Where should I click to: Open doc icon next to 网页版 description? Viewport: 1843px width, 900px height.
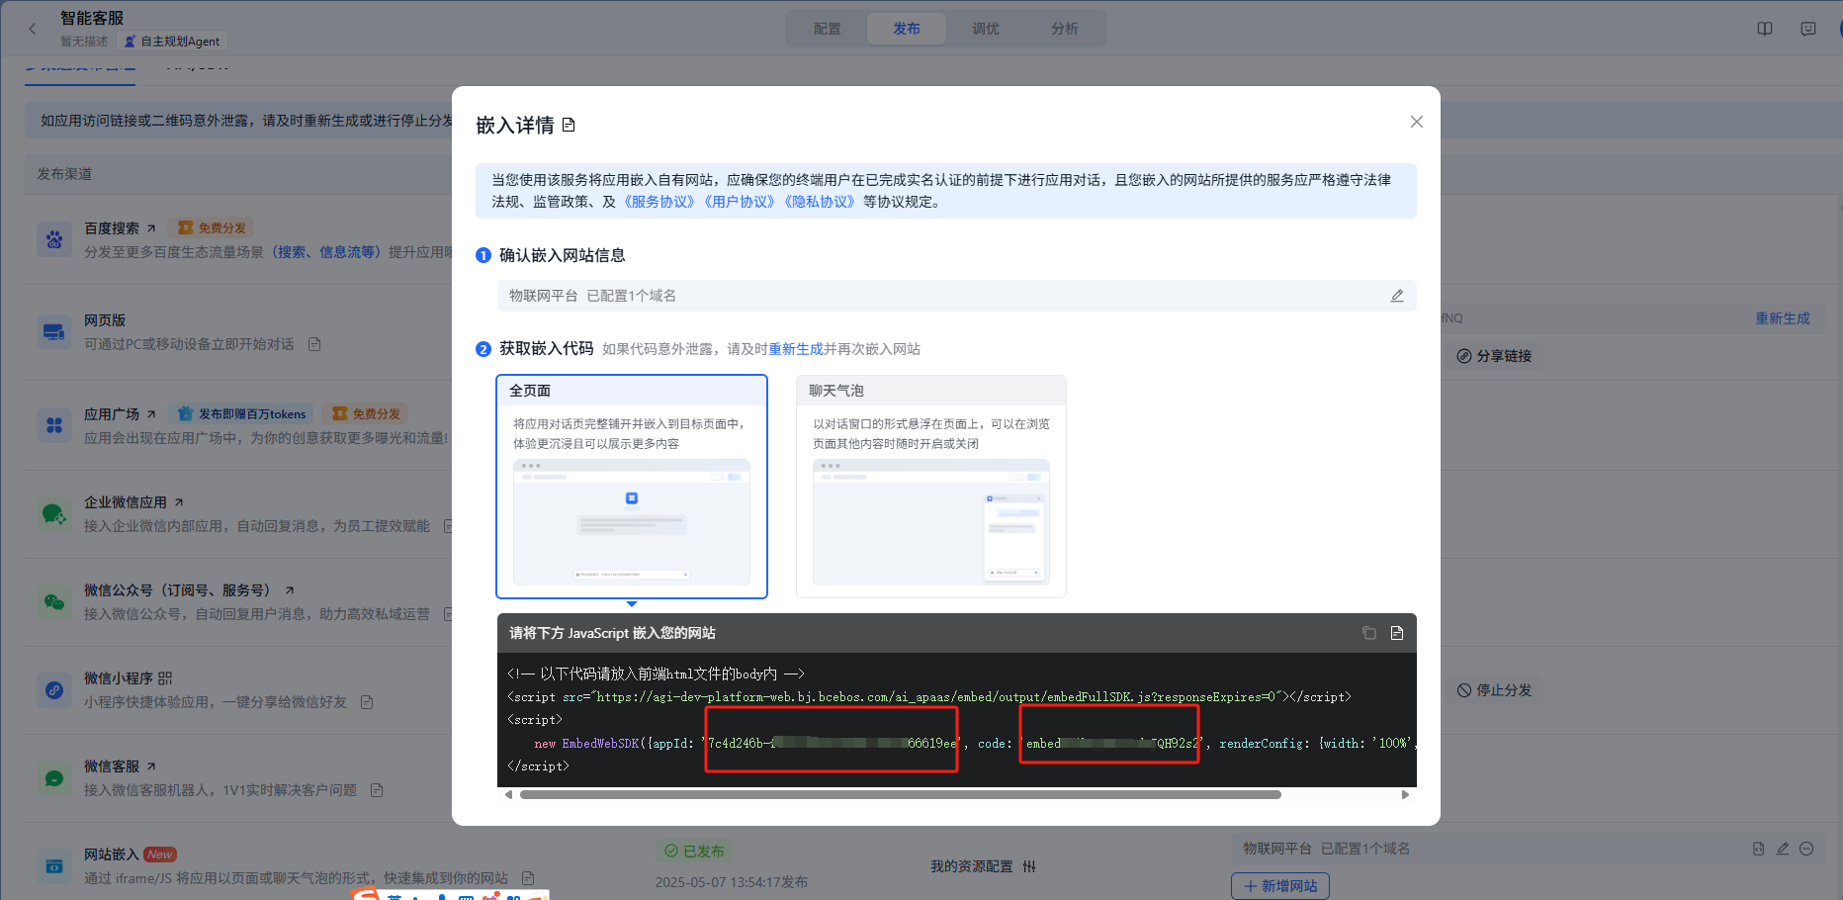click(x=314, y=344)
